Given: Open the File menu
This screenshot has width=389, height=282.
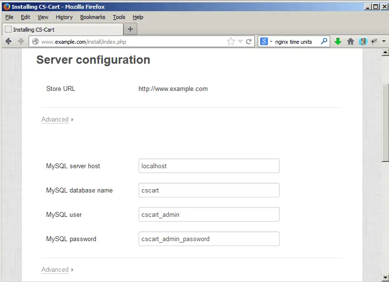Looking at the screenshot, I should [9, 17].
